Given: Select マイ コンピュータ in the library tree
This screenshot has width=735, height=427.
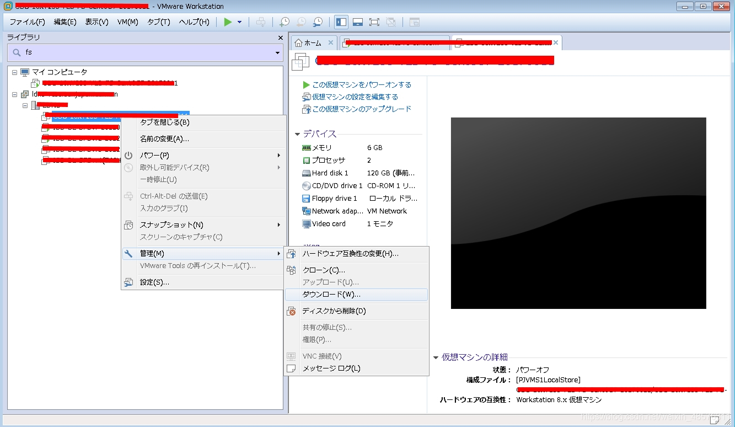Looking at the screenshot, I should (x=60, y=72).
